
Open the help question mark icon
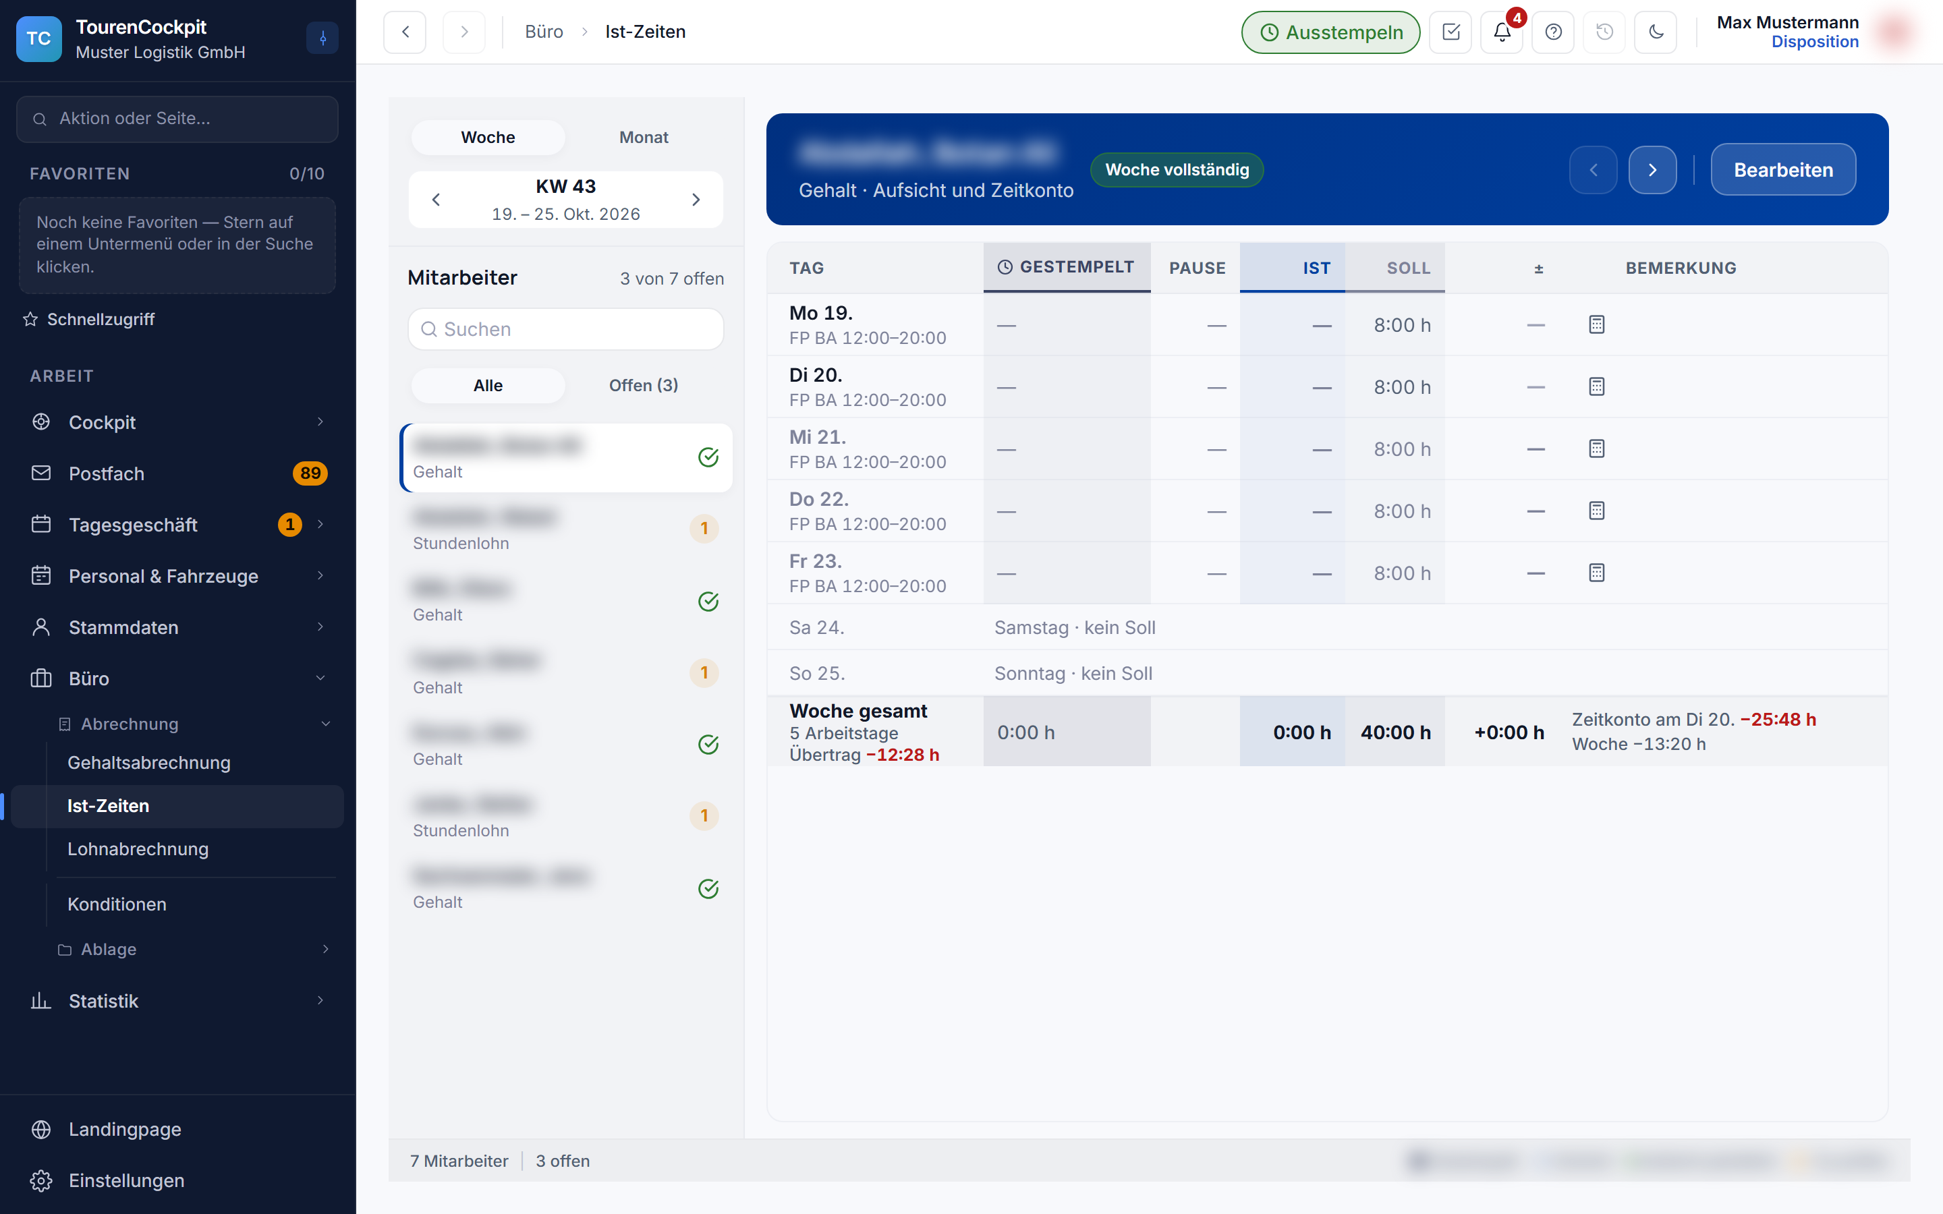coord(1553,32)
